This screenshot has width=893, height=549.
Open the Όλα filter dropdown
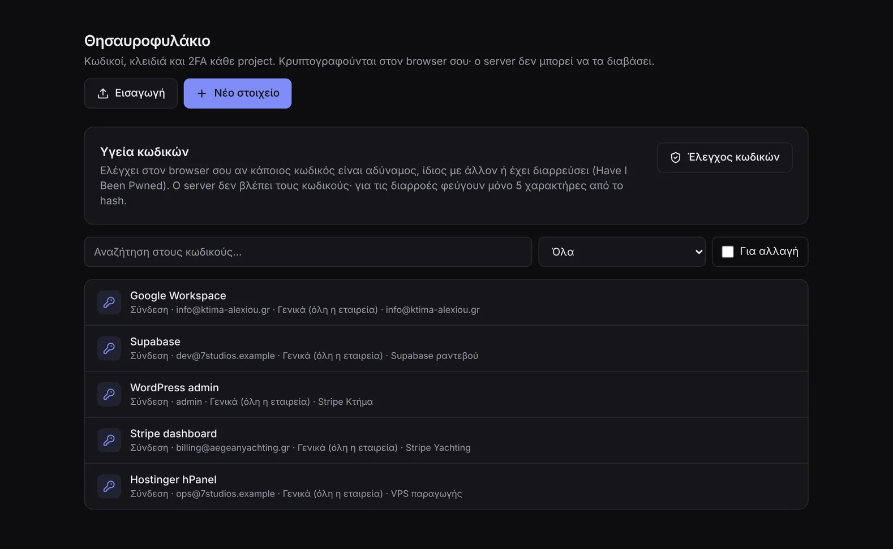[622, 252]
